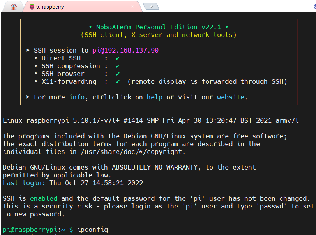This screenshot has height=235, width=316.
Task: Click the 'Direct SSH' line checkmark
Action: click(118, 58)
